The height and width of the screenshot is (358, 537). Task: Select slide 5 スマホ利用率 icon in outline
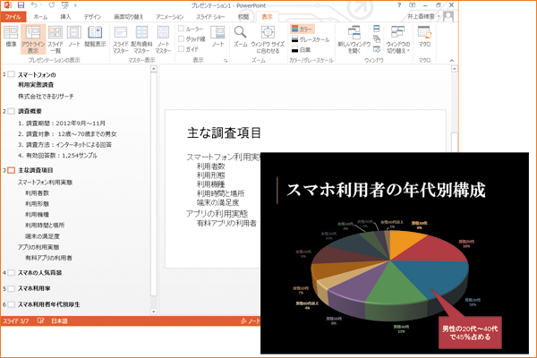12,288
